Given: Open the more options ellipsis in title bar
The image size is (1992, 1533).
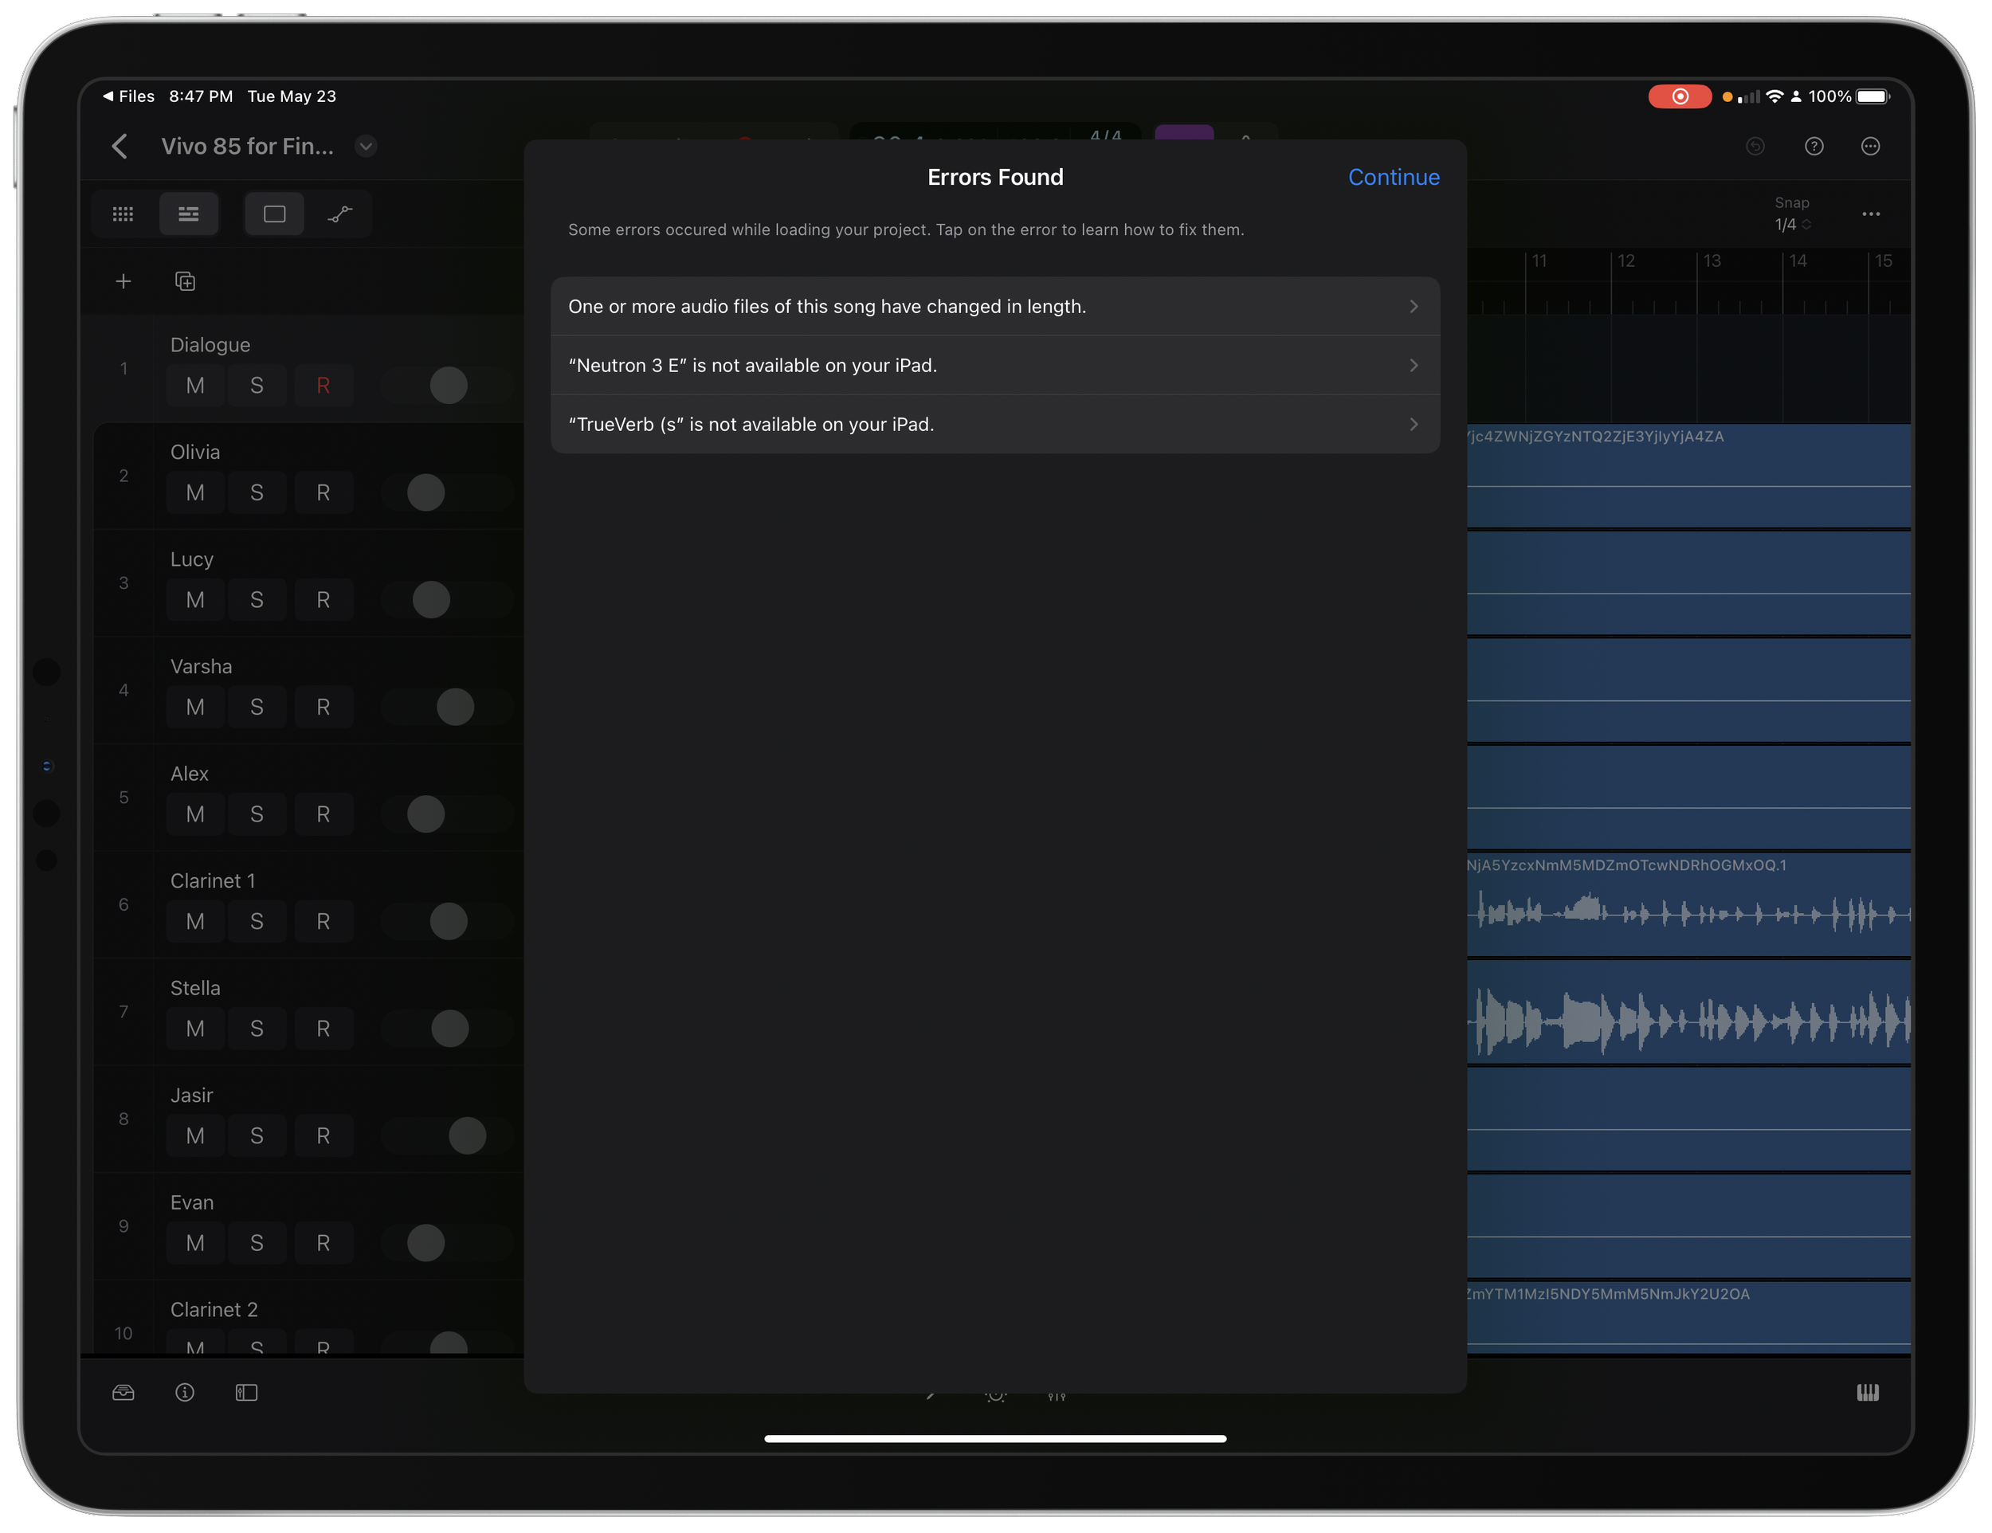Looking at the screenshot, I should (1870, 146).
